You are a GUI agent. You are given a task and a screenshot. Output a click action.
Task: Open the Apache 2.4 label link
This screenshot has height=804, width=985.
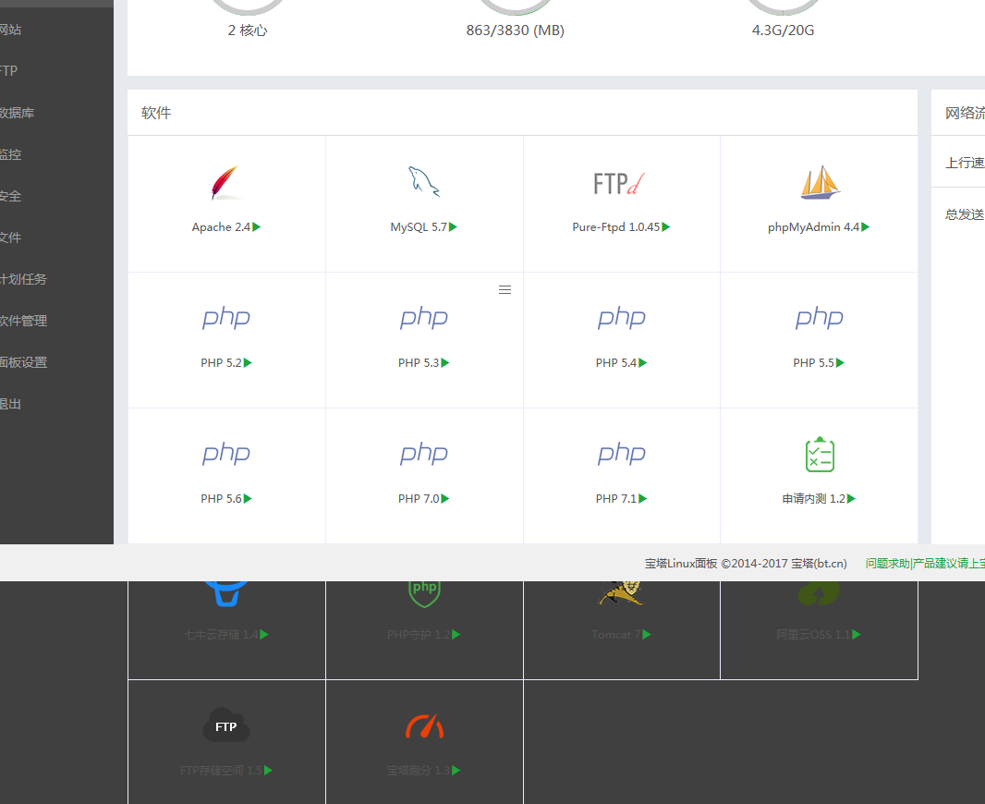[x=221, y=226]
